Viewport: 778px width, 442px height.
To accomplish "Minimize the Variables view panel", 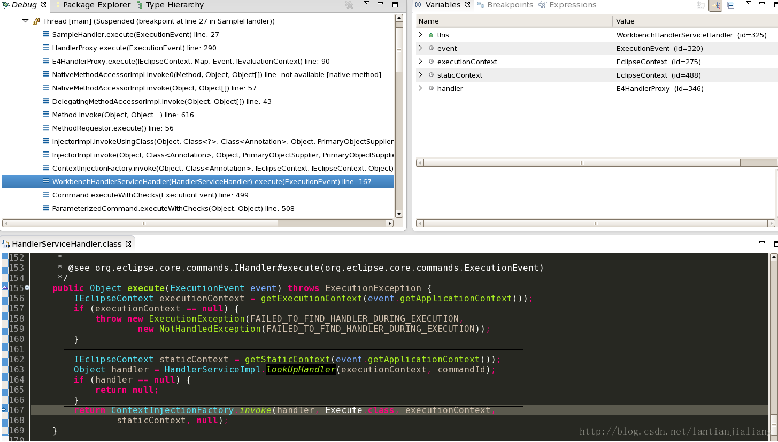I will click(x=763, y=4).
